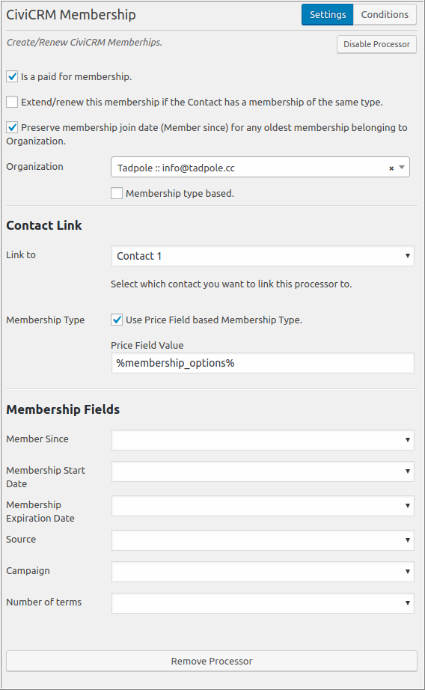This screenshot has height=690, width=425.
Task: Select the Settings tab
Action: (327, 14)
